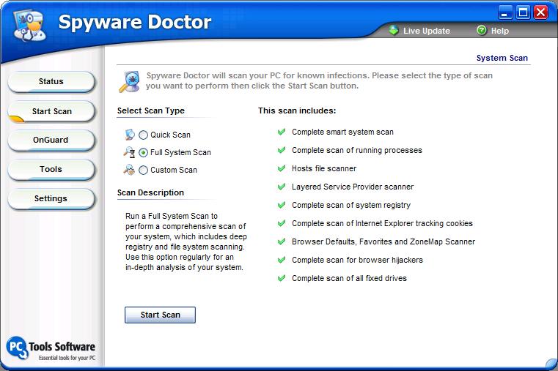Click checkmark beside Complete scan of running processes
Screen dimensions: 558x371
pos(282,150)
